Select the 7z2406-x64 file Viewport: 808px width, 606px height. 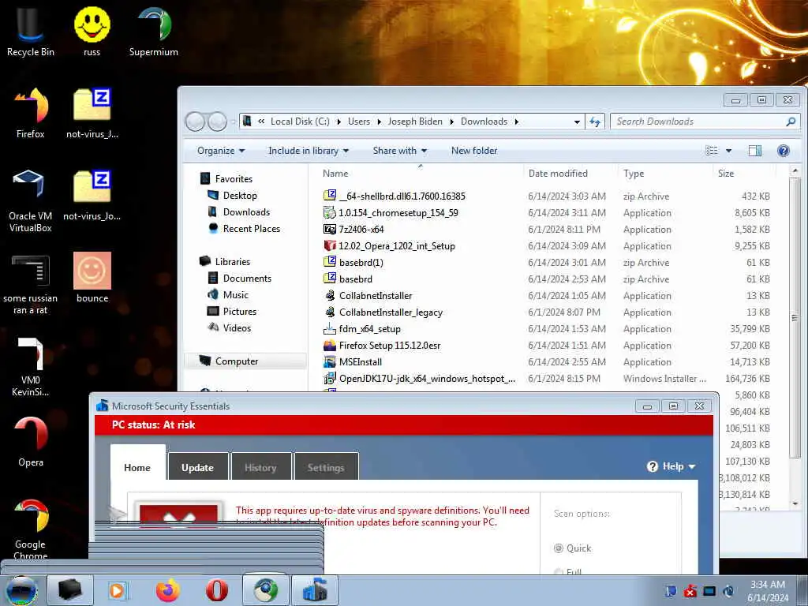click(361, 230)
